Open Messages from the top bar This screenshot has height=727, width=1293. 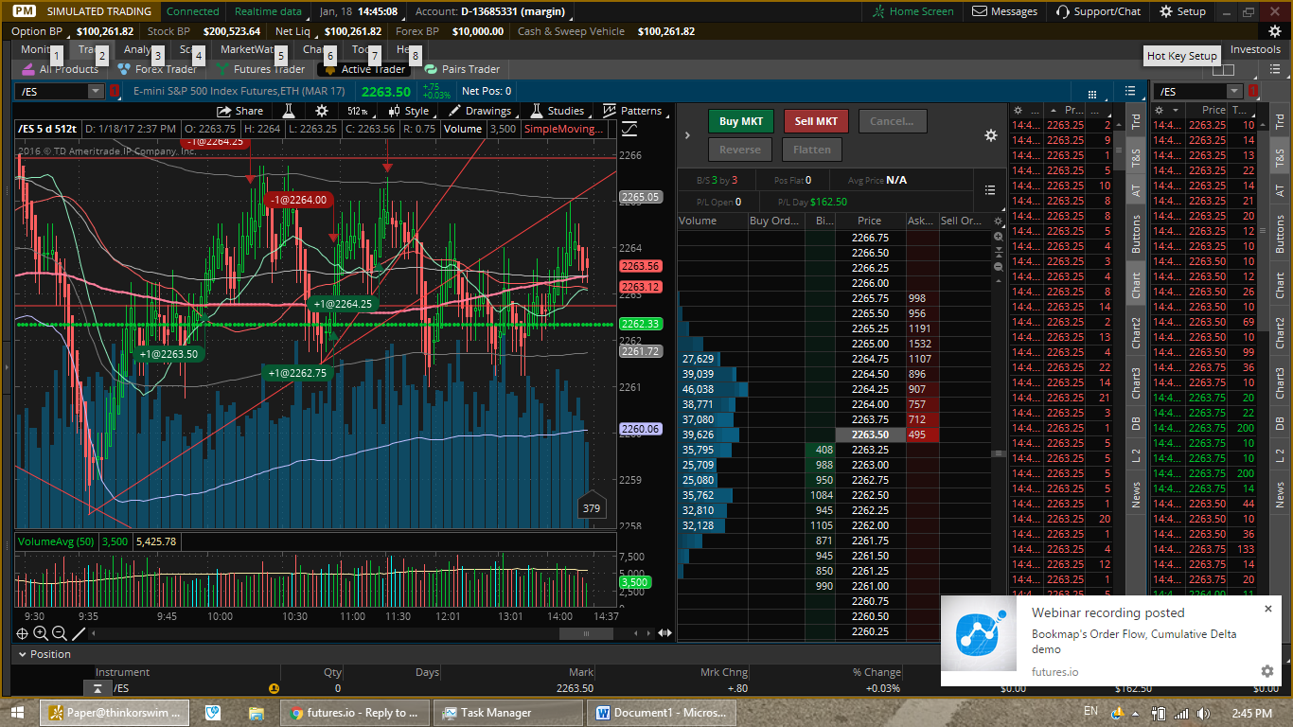1004,11
